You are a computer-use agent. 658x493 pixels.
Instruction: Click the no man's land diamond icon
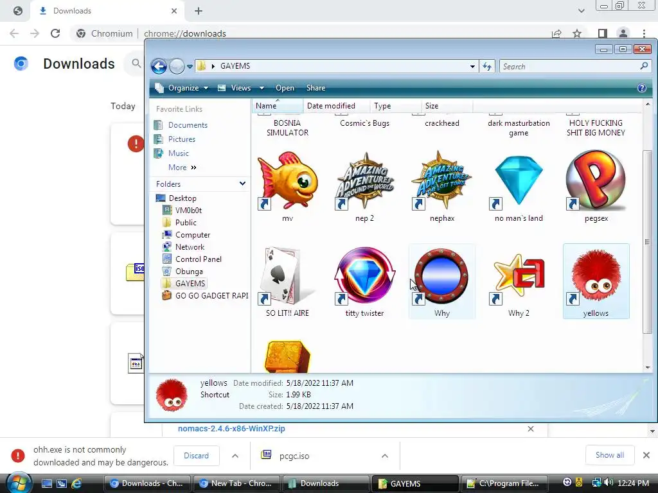(519, 180)
